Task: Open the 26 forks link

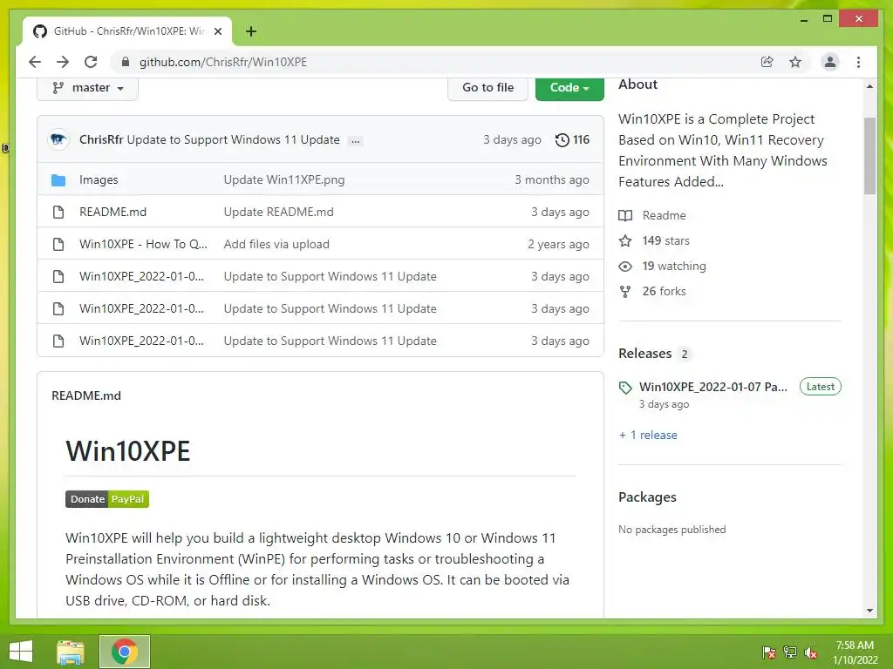Action: (x=664, y=291)
